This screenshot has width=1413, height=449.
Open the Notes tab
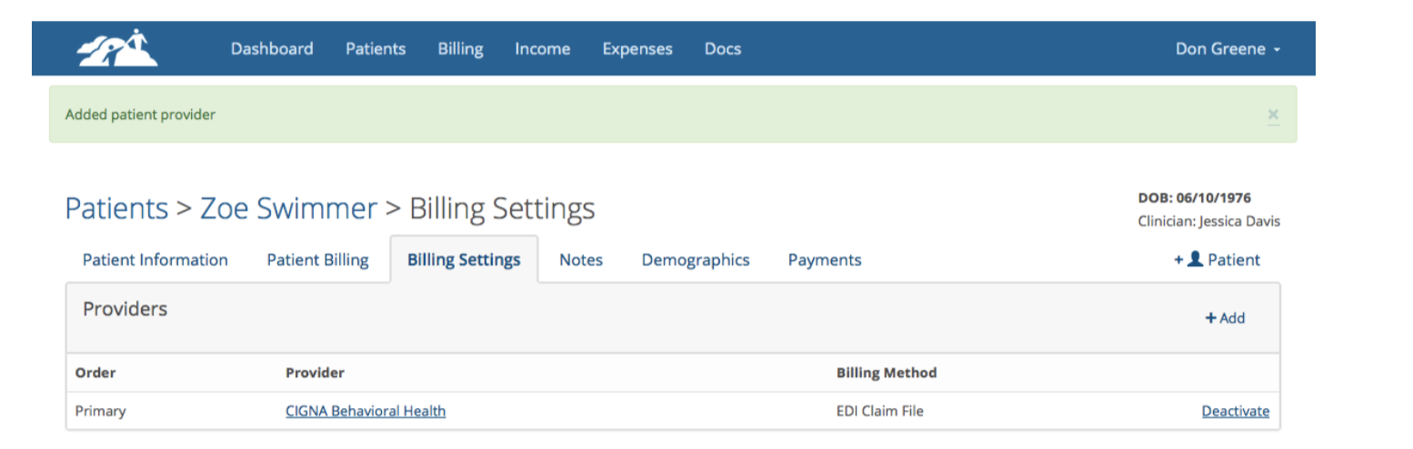pos(581,260)
